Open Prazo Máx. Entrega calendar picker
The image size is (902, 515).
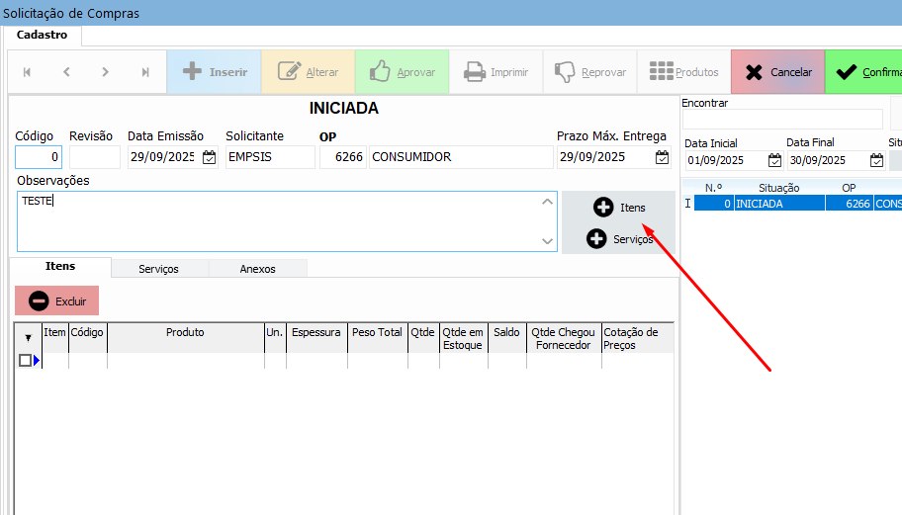pyautogui.click(x=662, y=157)
